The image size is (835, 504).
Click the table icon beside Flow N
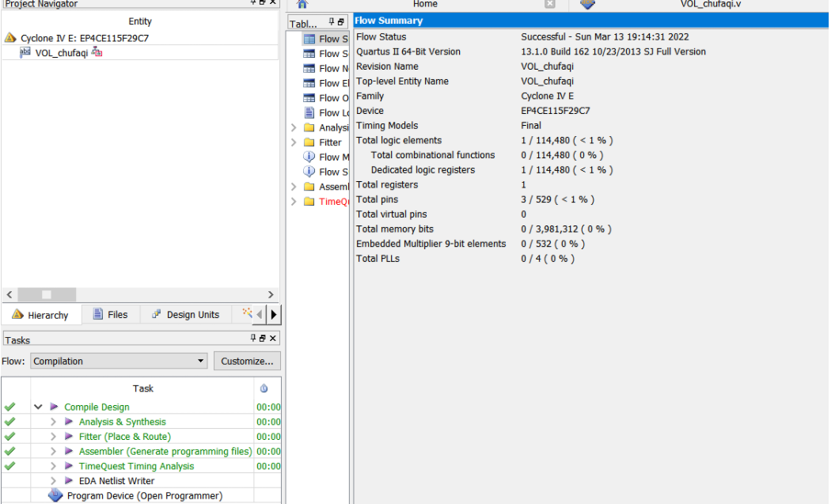(309, 68)
